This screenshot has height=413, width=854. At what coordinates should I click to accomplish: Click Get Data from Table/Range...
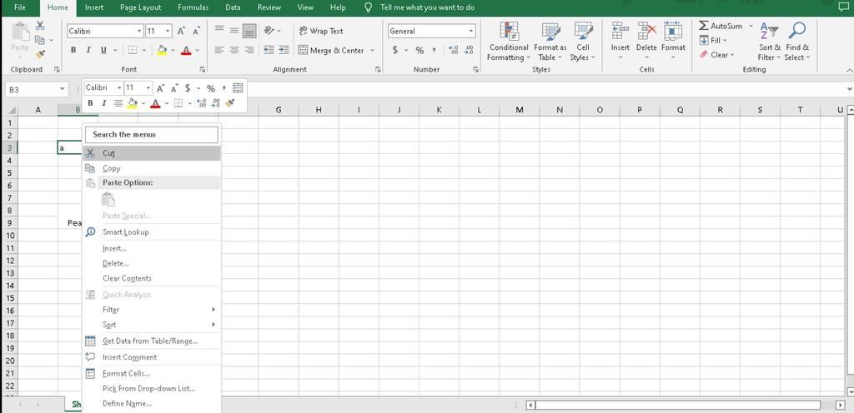(x=152, y=341)
